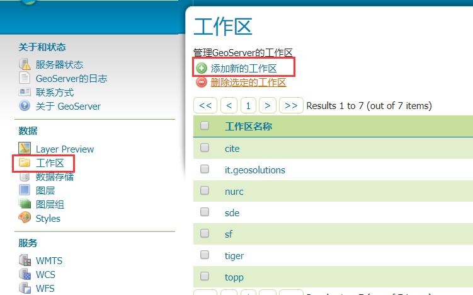Screen dimensions: 473x295
Task: Click the WFS service icon
Action: tap(25, 288)
